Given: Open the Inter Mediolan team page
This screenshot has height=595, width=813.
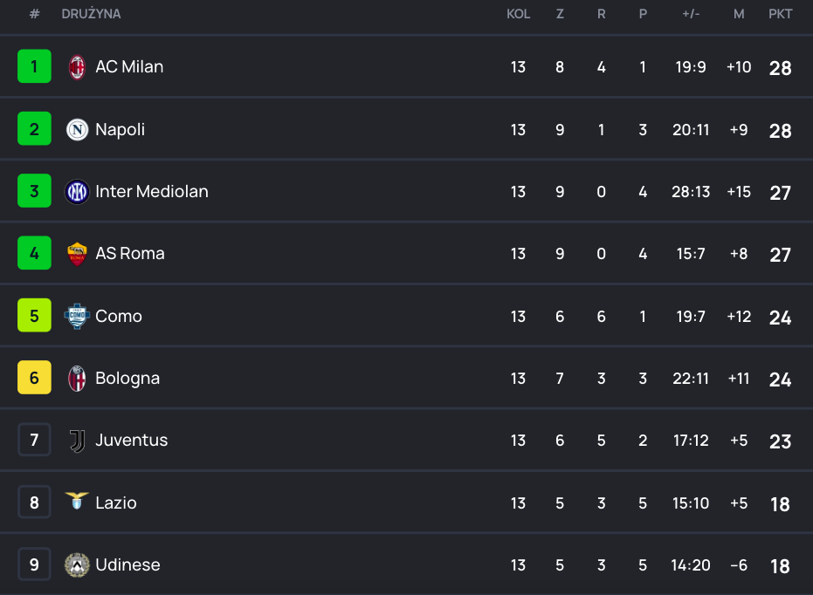Looking at the screenshot, I should (x=152, y=192).
